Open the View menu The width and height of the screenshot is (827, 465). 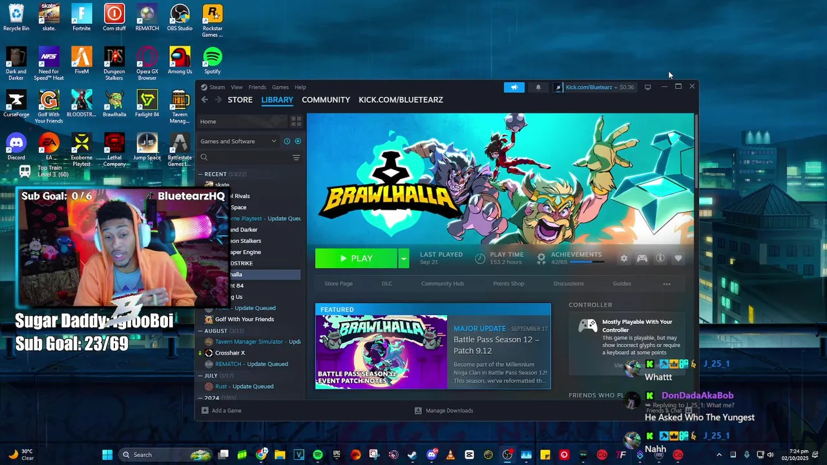(237, 87)
